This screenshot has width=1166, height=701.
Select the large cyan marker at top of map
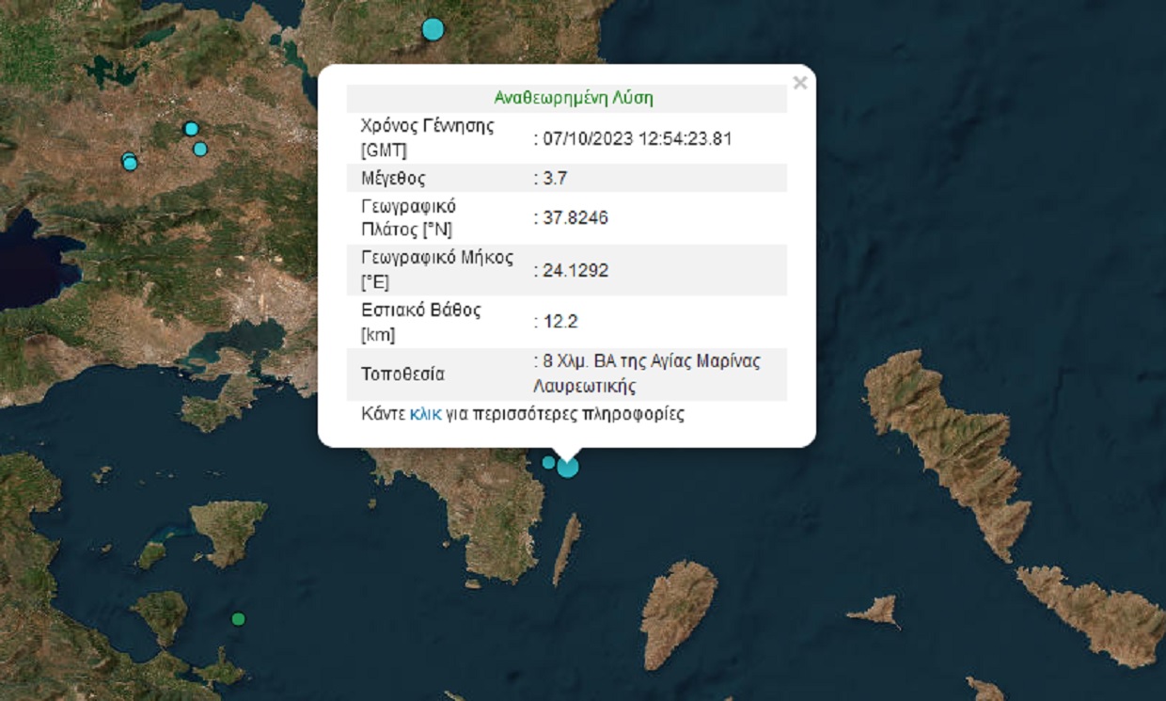point(433,29)
